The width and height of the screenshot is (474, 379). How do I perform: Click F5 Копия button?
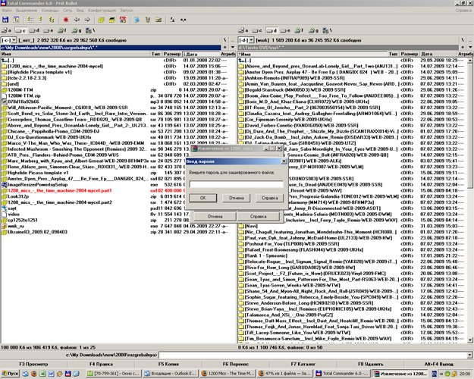point(168,364)
